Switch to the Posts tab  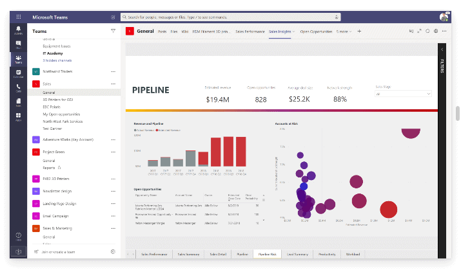point(162,32)
